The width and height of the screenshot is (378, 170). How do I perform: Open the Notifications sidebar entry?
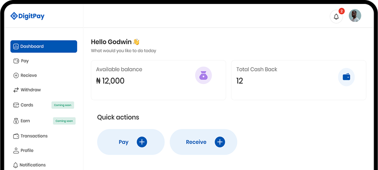(x=29, y=165)
